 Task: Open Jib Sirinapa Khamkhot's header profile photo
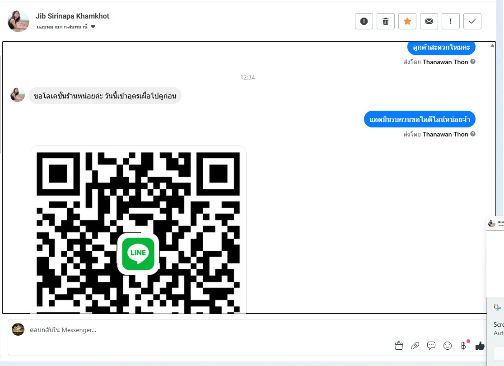[x=19, y=21]
